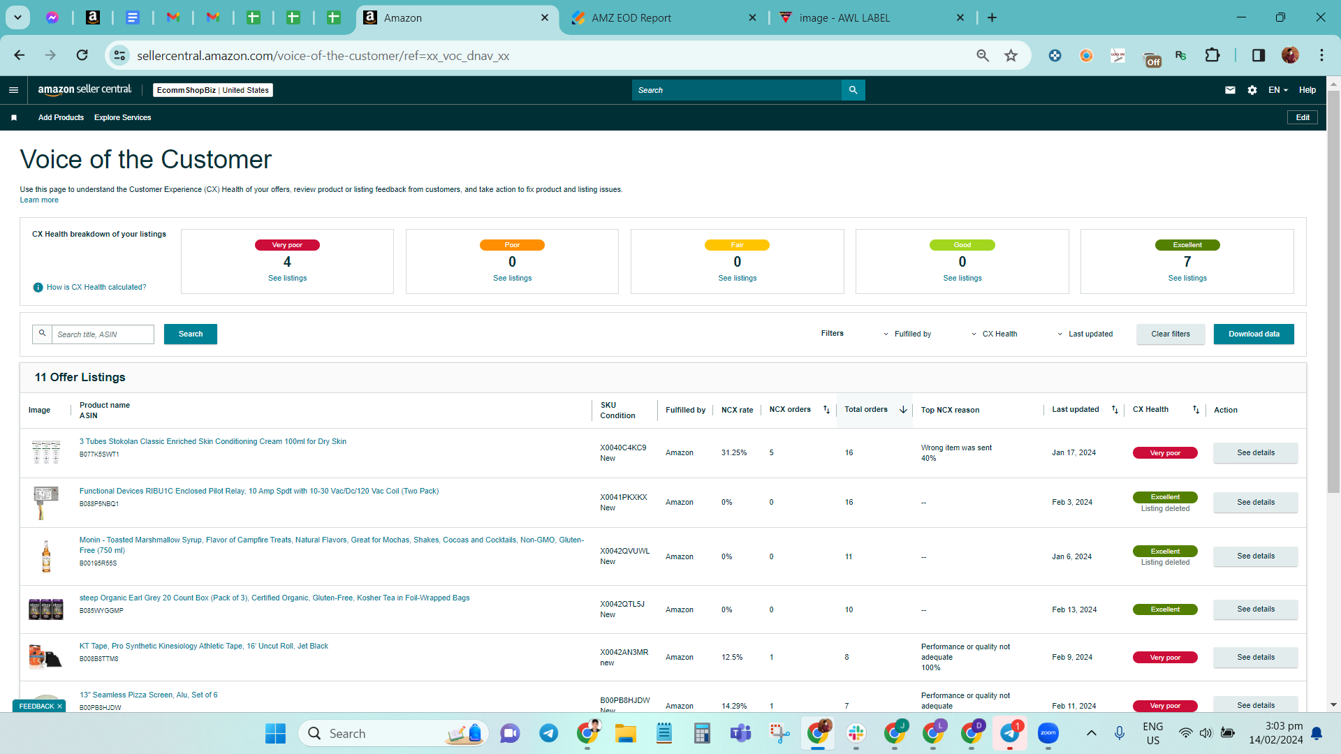Viewport: 1341px width, 754px height.
Task: Click Clear filters button
Action: (x=1171, y=334)
